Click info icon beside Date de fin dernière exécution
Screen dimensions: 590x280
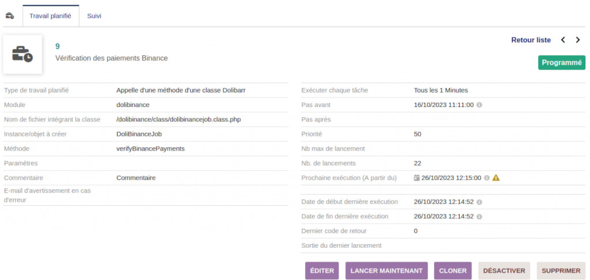pyautogui.click(x=479, y=217)
